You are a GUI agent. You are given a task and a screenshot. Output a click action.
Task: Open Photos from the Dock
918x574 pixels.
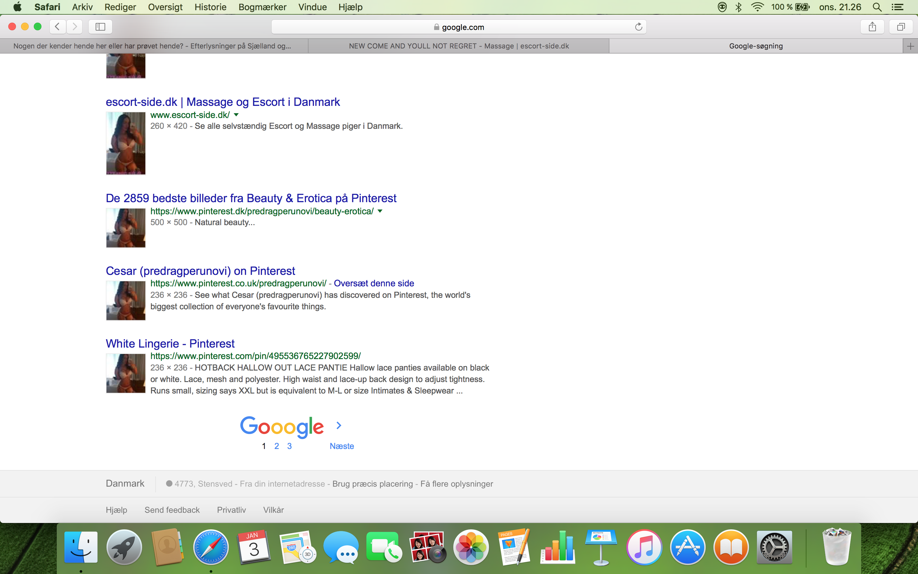(x=471, y=547)
